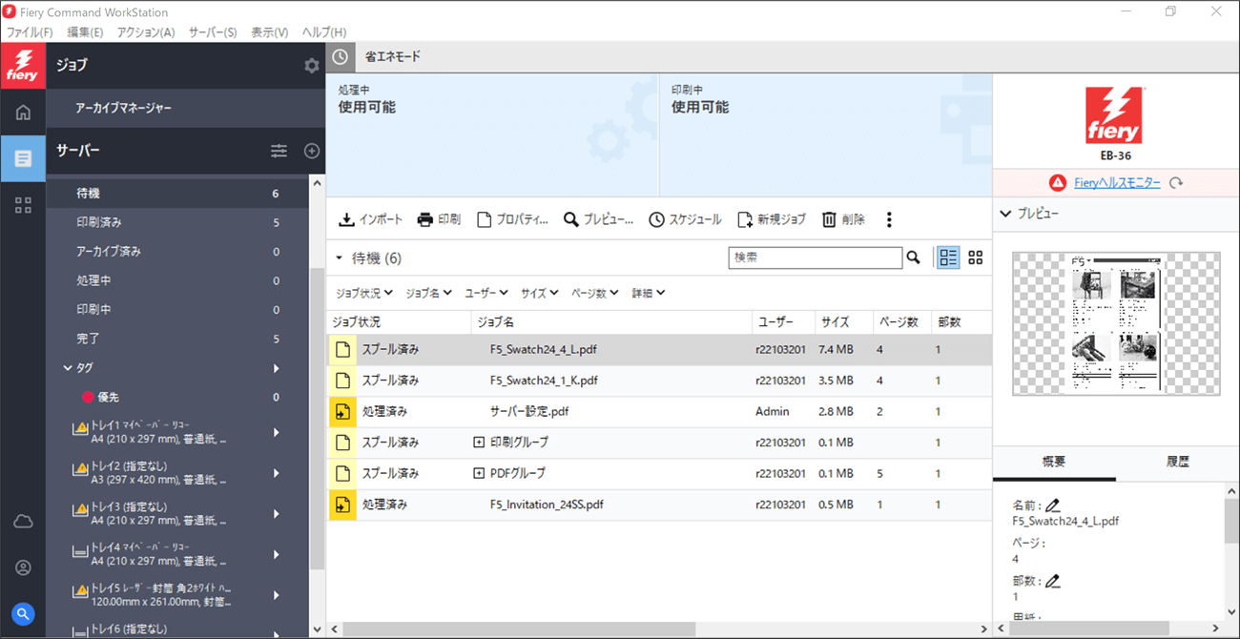Click the インポート button
Viewport: 1240px width, 639px height.
coord(371,219)
